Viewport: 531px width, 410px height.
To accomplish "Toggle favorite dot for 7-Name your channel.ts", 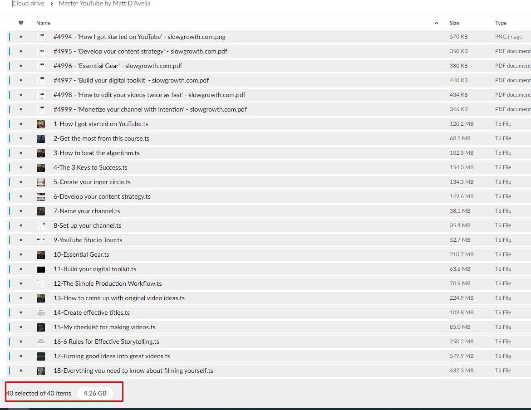I will [x=21, y=211].
